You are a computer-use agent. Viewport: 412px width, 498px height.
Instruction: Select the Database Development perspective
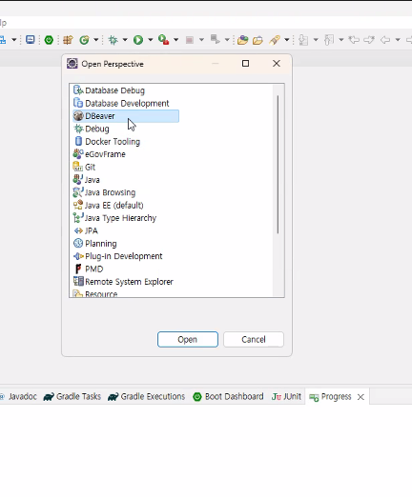[121, 103]
